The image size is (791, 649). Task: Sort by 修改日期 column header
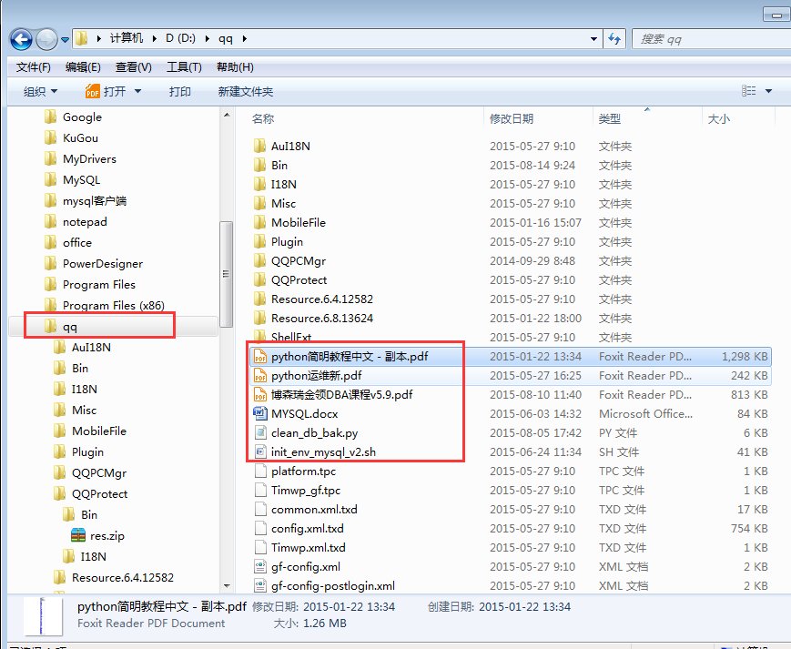pyautogui.click(x=512, y=118)
